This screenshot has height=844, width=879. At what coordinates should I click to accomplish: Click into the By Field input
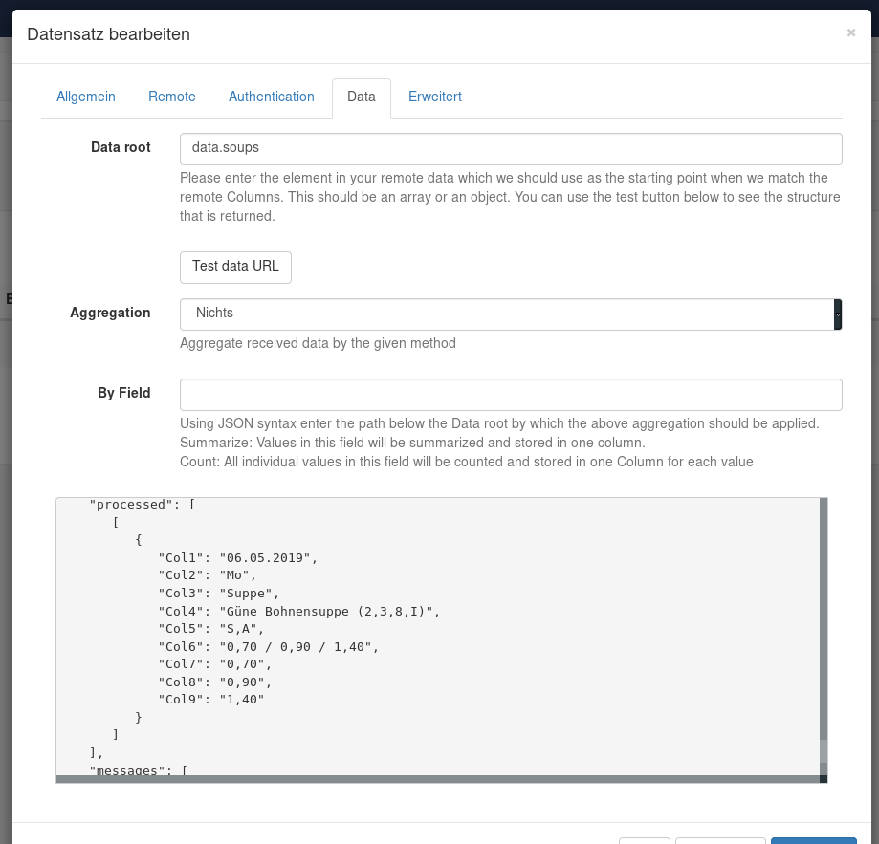(x=511, y=394)
